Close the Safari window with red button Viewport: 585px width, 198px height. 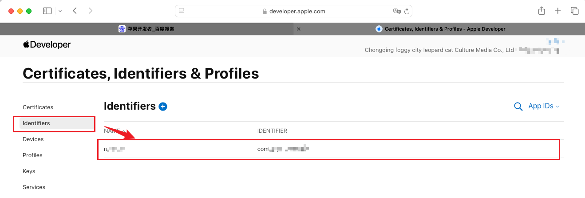(x=11, y=11)
